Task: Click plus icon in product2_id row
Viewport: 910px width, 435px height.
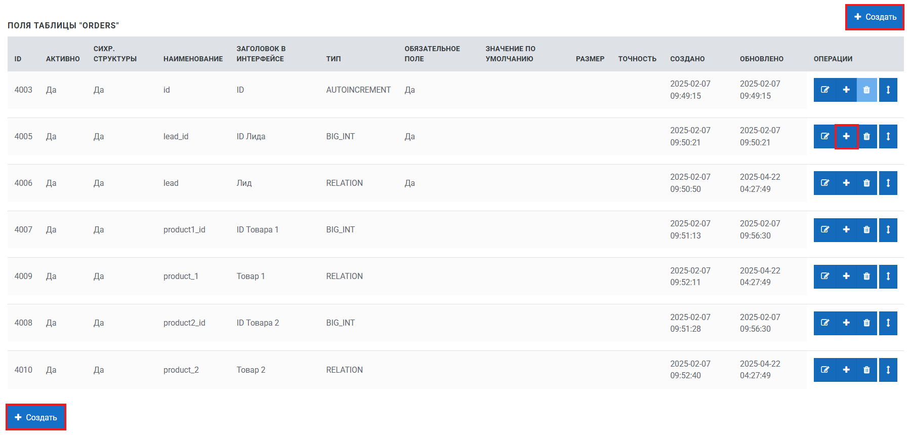Action: 846,323
